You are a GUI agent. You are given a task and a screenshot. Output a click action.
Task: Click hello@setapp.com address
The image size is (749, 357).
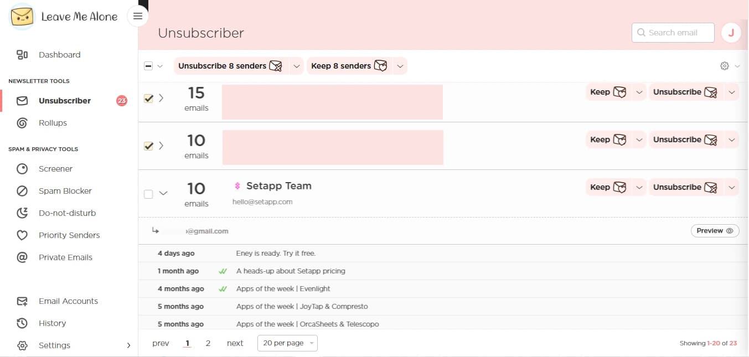pyautogui.click(x=262, y=202)
